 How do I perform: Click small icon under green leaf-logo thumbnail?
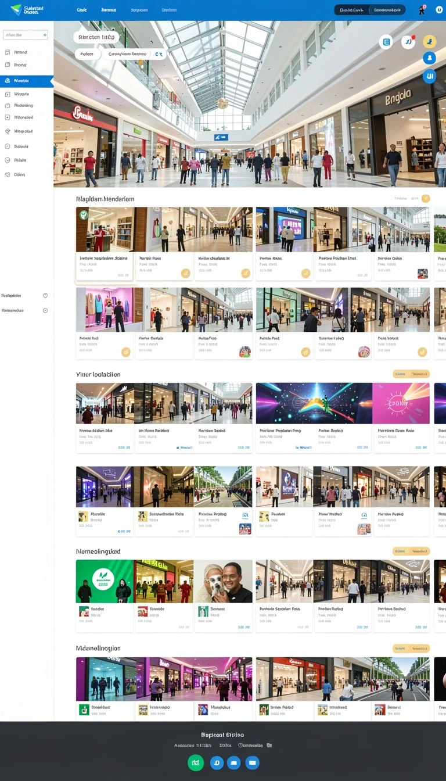coord(84,611)
